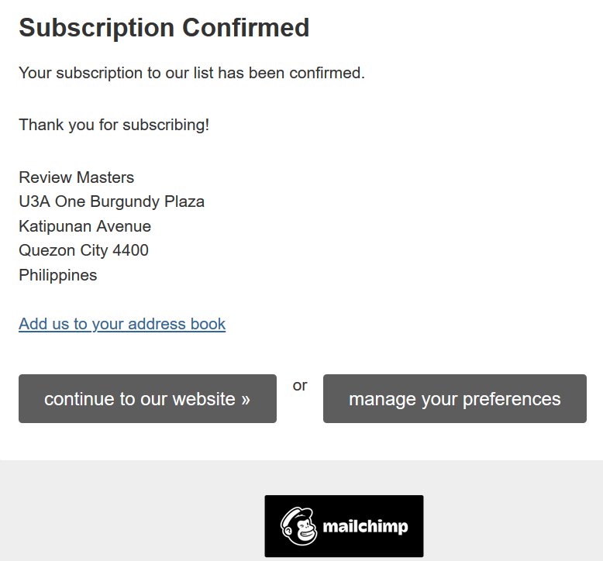Viewport: 603px width, 561px height.
Task: Open the 'Add us to your address book' link
Action: (x=122, y=324)
